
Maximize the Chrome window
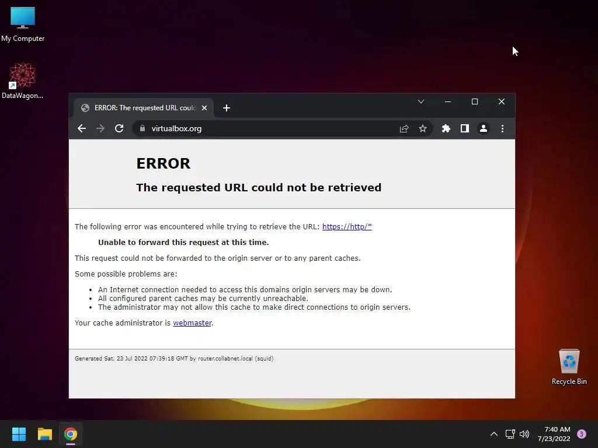[x=474, y=101]
